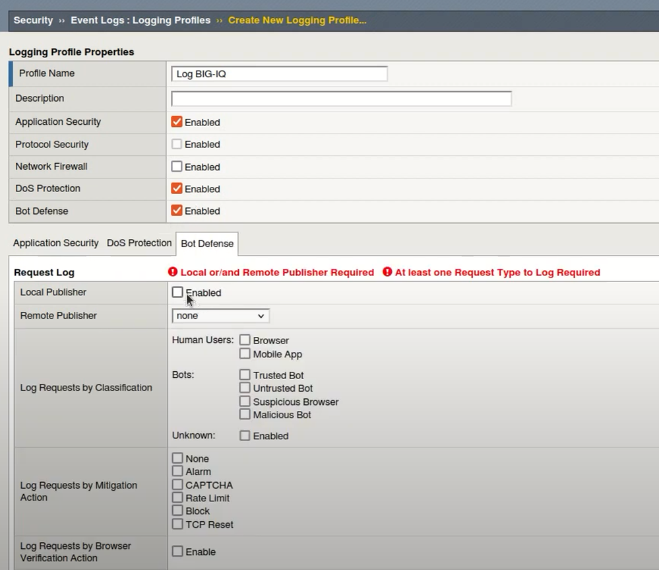Image resolution: width=659 pixels, height=570 pixels.
Task: Open Event Logs : Logging Profiles breadcrumb link
Action: click(141, 20)
